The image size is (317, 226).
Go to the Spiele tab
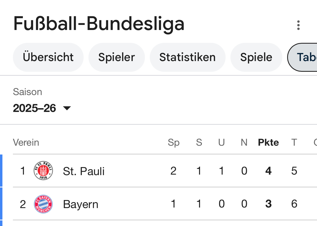[256, 57]
